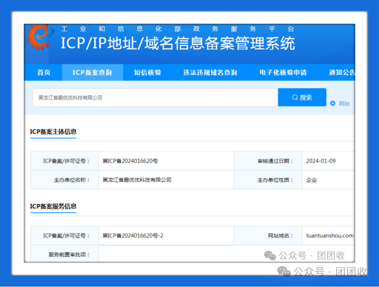The width and height of the screenshot is (379, 287).
Task: Open the 通知公告 tab
Action: (342, 72)
